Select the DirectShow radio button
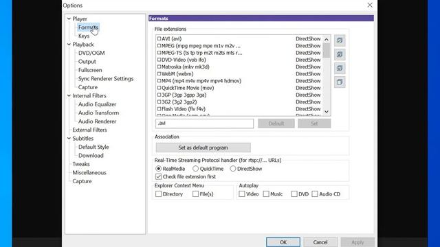 (x=233, y=169)
